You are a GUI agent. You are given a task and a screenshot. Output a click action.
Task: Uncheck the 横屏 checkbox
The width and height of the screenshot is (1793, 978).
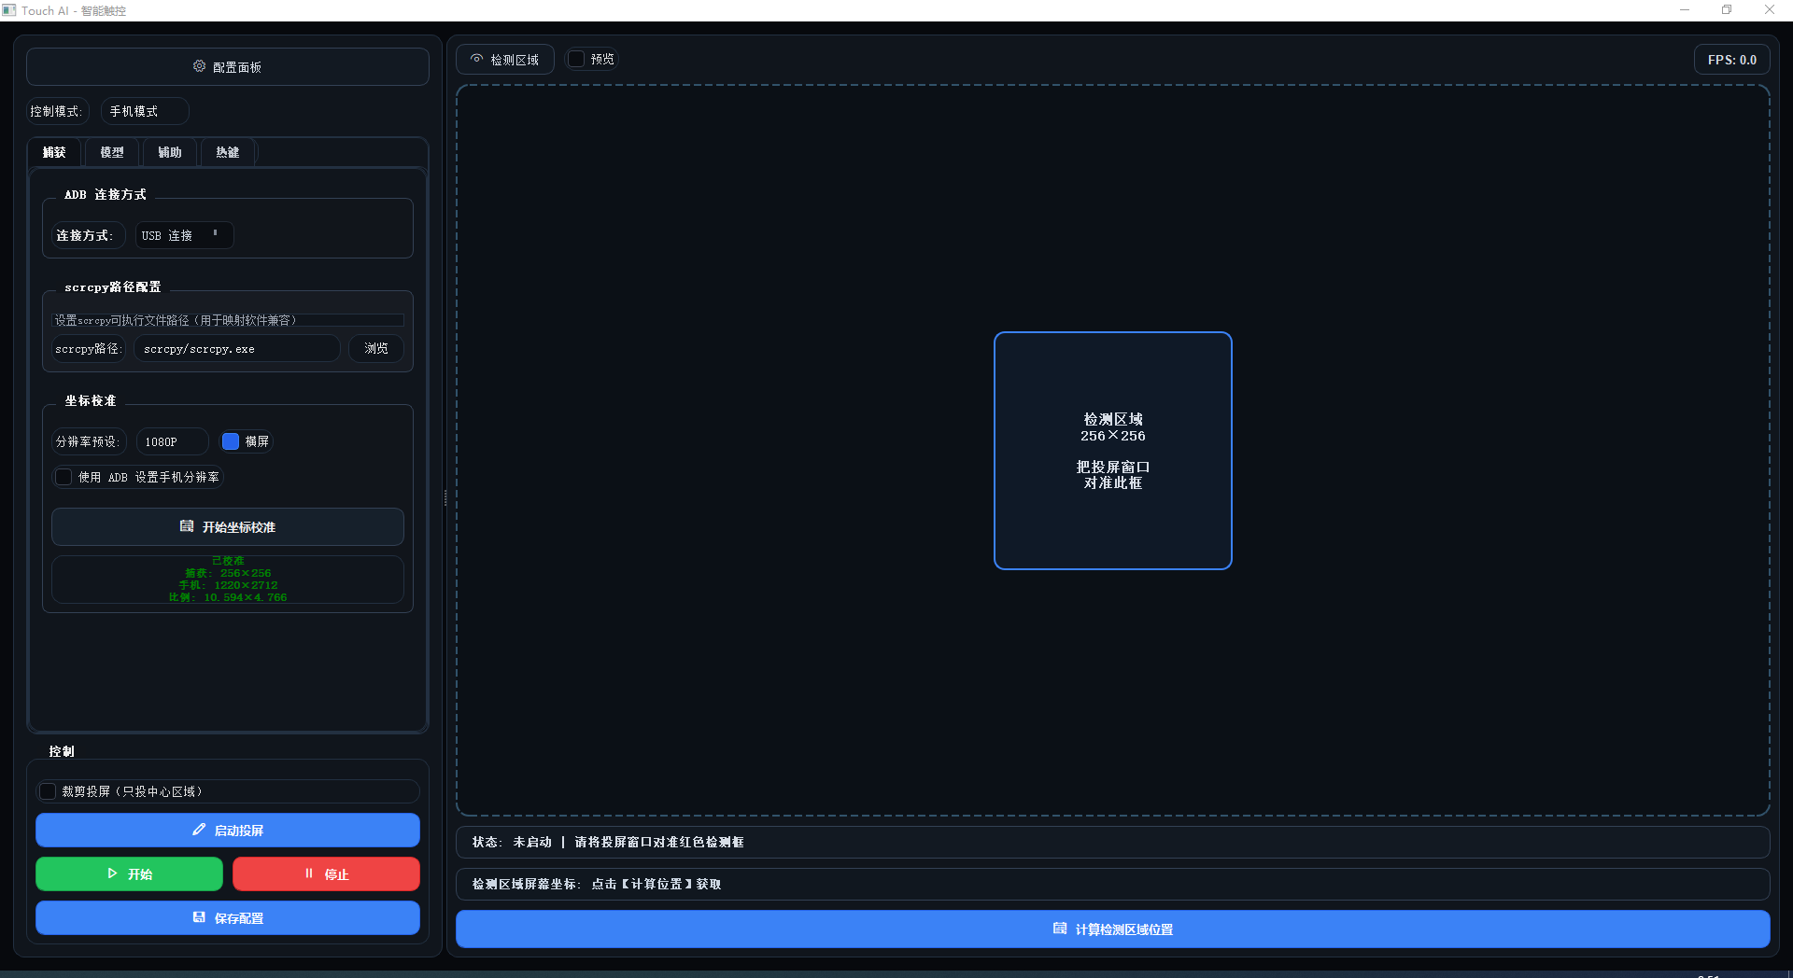pos(231,441)
